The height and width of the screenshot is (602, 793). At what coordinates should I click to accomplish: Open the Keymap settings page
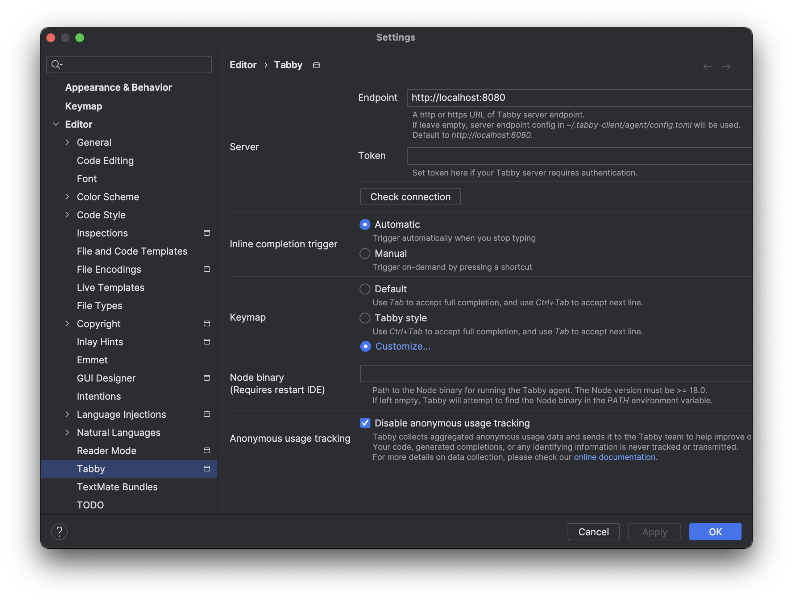[x=84, y=106]
